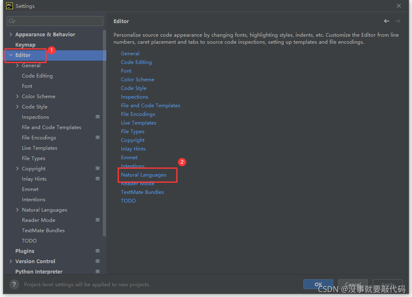Open the Live Templates link
The width and height of the screenshot is (412, 297).
(x=138, y=123)
